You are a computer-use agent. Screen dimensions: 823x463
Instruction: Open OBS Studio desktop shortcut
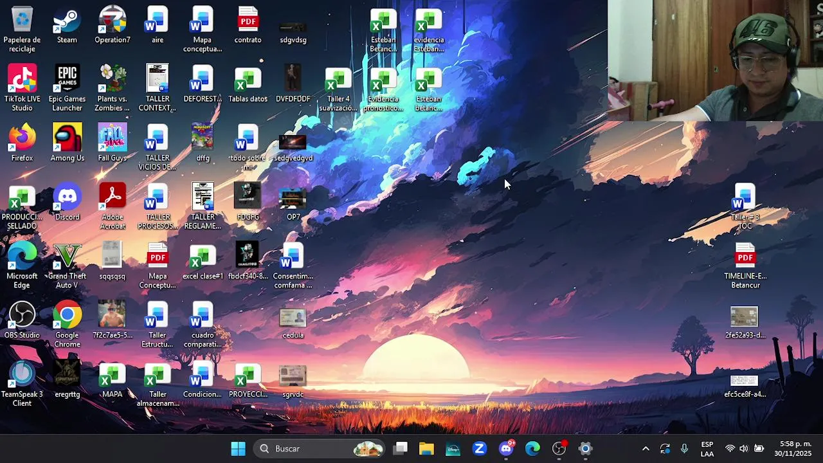(x=22, y=320)
